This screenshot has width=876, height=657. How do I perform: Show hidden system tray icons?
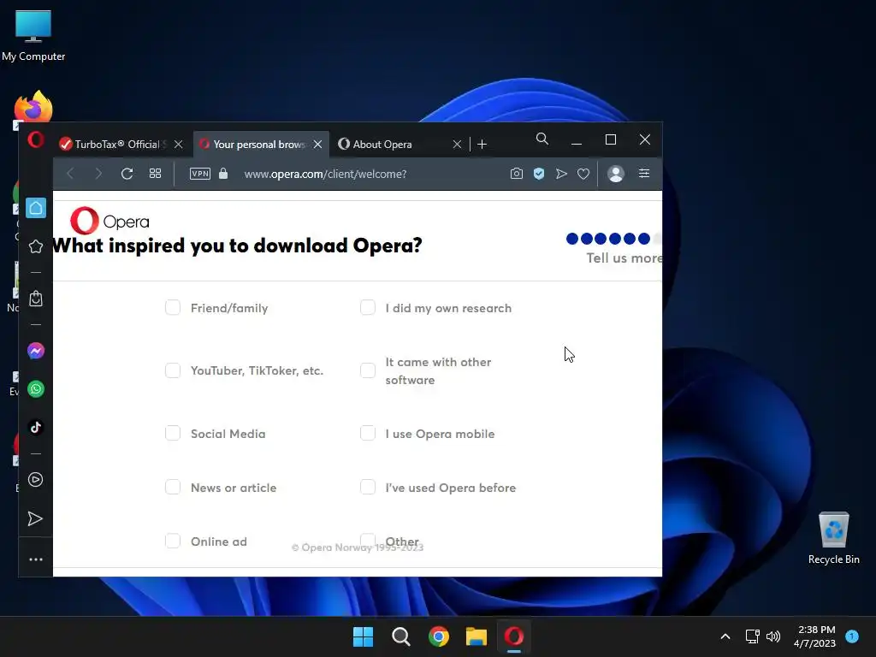click(725, 636)
